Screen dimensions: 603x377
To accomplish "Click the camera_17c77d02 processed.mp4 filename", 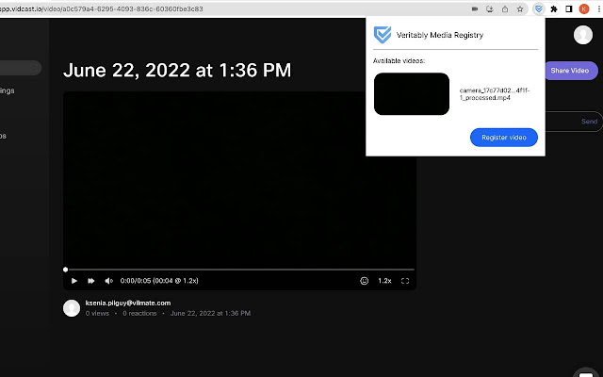I will click(495, 94).
